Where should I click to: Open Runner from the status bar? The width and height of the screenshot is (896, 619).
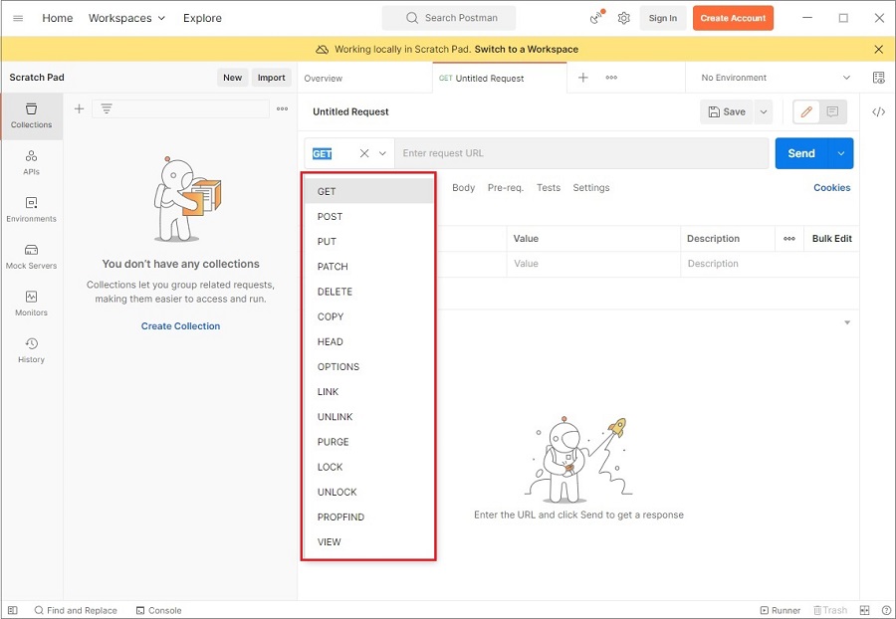[780, 610]
